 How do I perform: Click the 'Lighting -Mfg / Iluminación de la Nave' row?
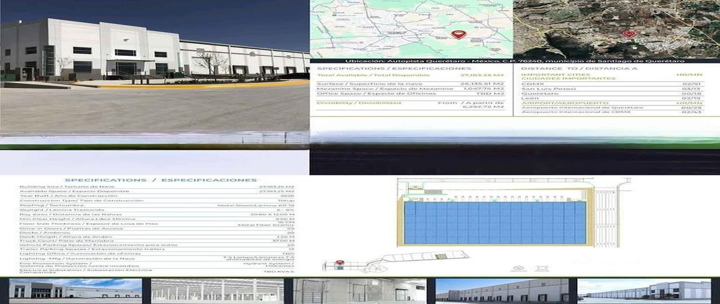click(x=157, y=258)
